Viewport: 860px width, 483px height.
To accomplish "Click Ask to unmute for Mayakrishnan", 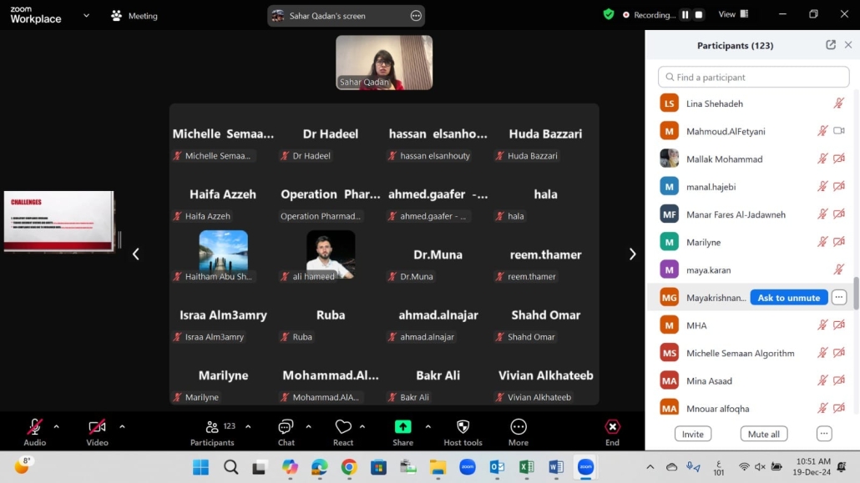I will (x=788, y=298).
